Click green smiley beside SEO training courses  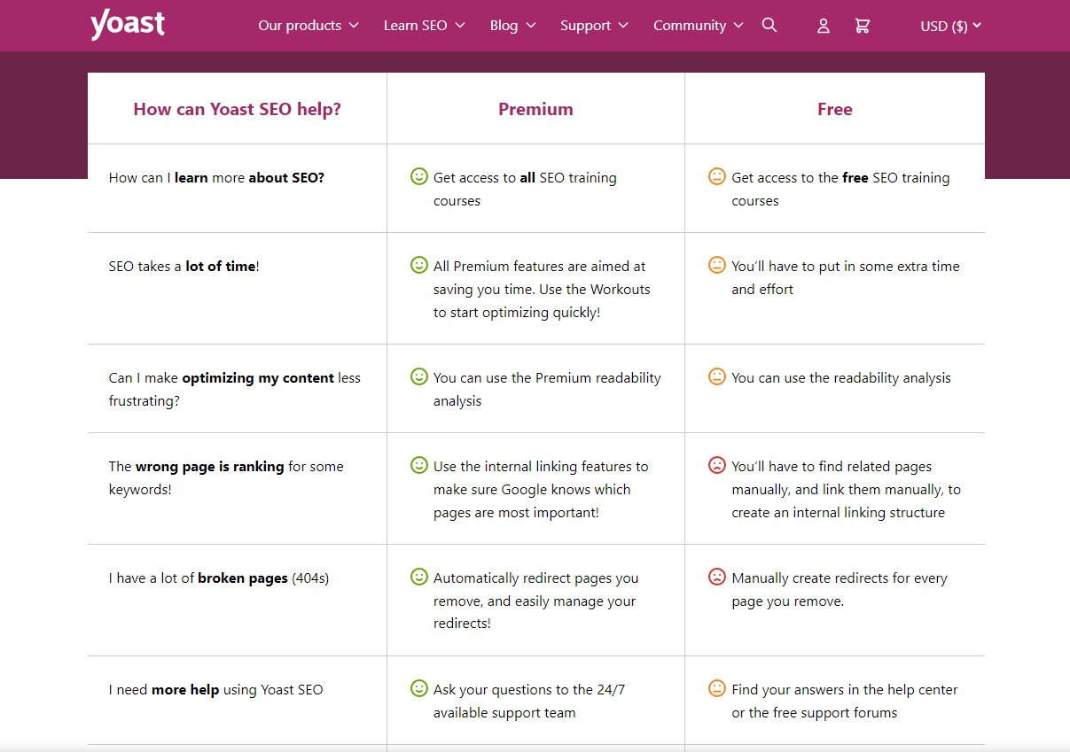[x=419, y=177]
